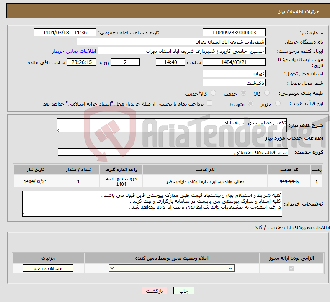Click the announcement date field 1404/03/18 - 14:36

click(65, 32)
